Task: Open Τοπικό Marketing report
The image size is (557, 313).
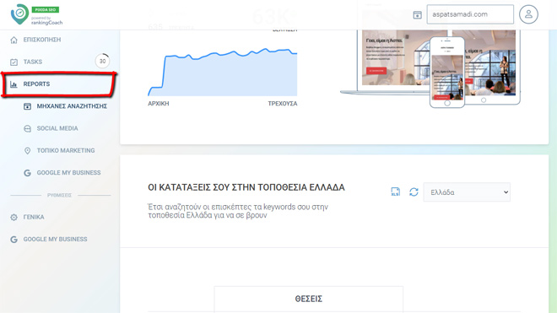Action: [x=66, y=151]
